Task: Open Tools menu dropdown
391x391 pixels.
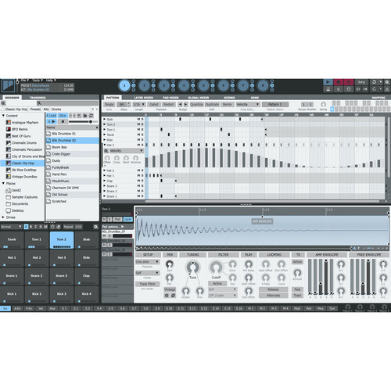Action: [38, 81]
